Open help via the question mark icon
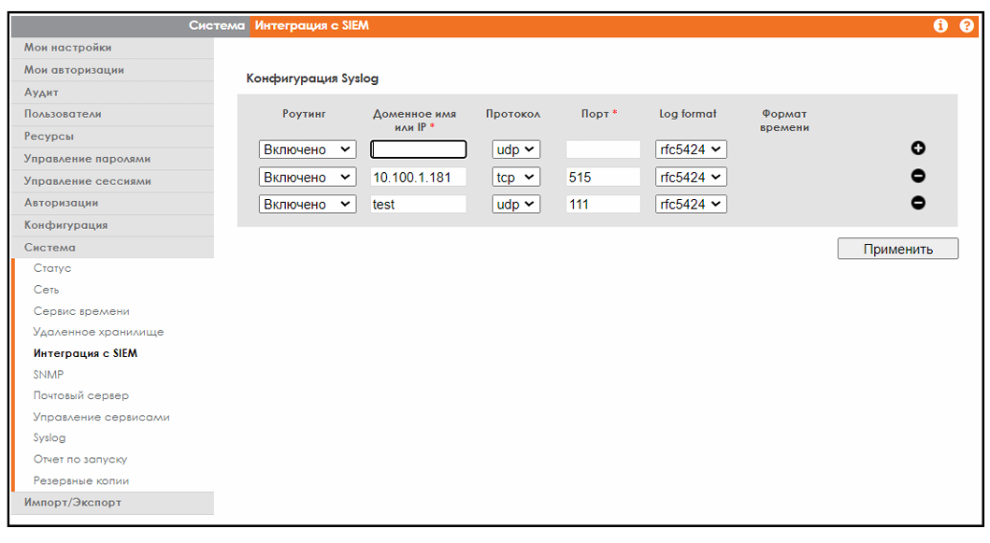Screen dimensions: 990x543 [x=967, y=26]
